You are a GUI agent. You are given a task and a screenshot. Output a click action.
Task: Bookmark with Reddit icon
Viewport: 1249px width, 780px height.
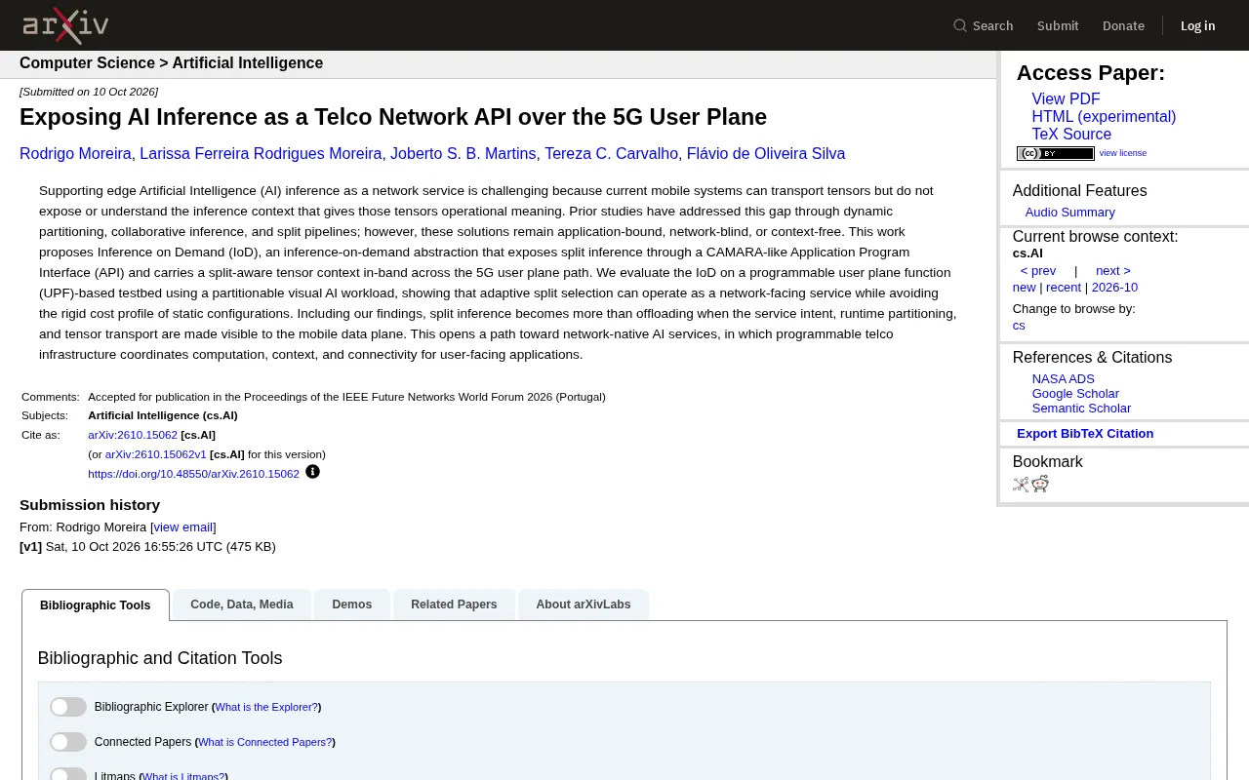1040,484
